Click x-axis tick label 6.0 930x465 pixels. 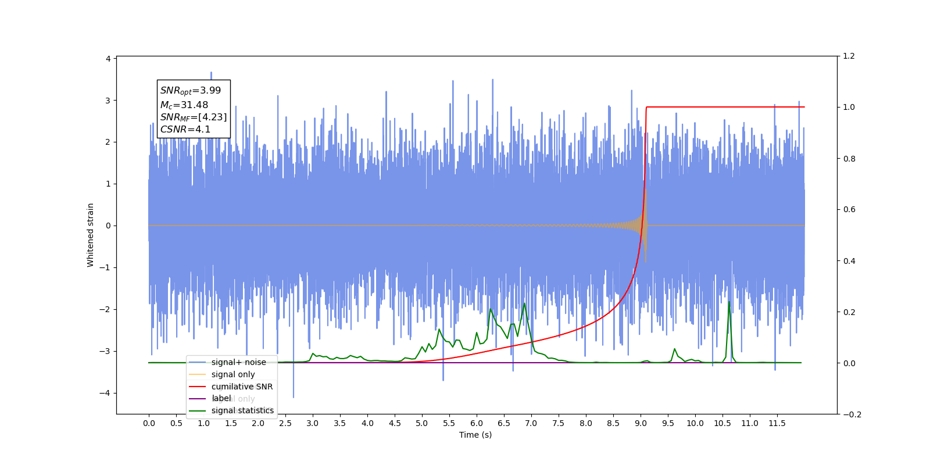(x=477, y=423)
